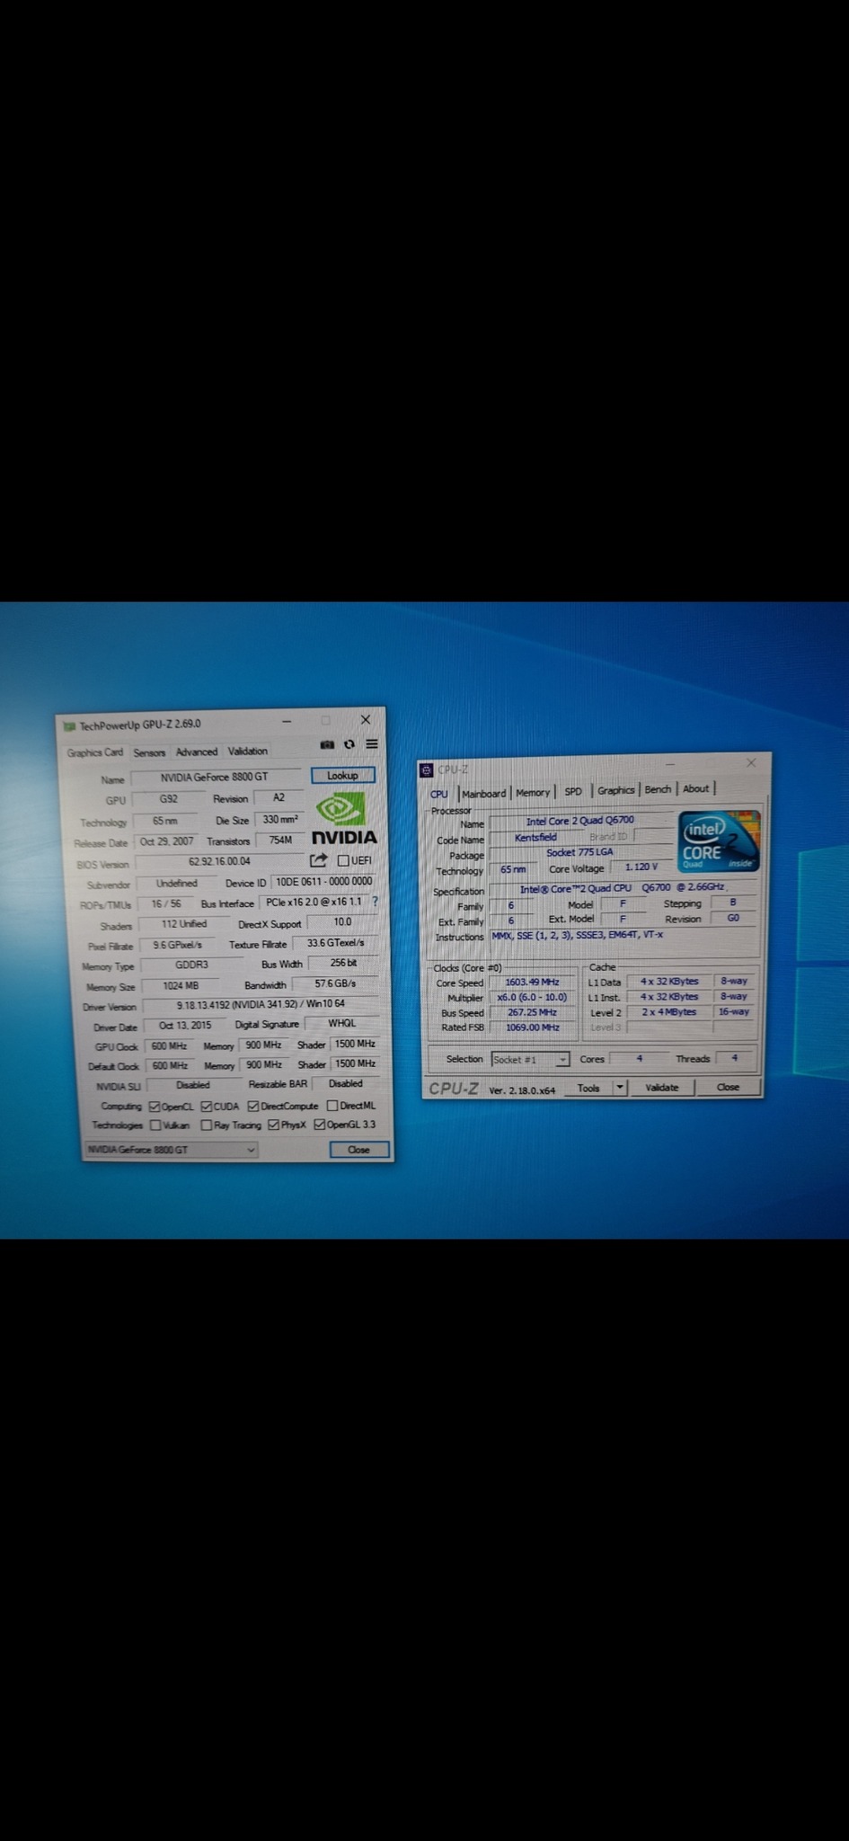Viewport: 849px width, 1841px height.
Task: Minimize the CPU-Z window
Action: (670, 764)
